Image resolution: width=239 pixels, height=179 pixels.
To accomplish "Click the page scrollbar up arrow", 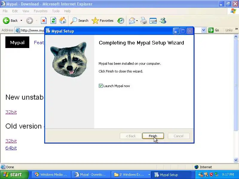I will (x=236, y=36).
